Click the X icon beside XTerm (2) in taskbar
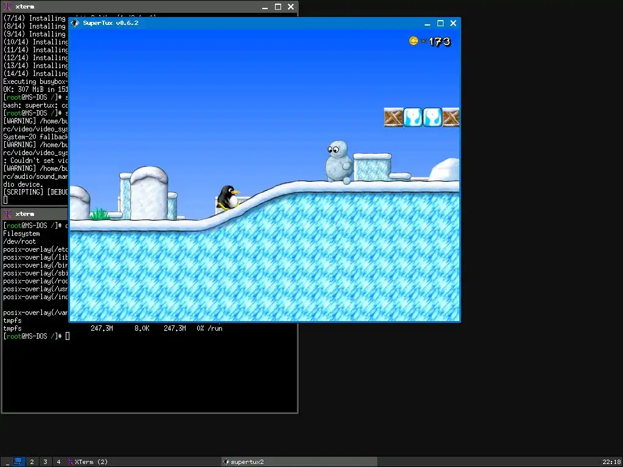Viewport: 623px width, 467px height. (71, 462)
